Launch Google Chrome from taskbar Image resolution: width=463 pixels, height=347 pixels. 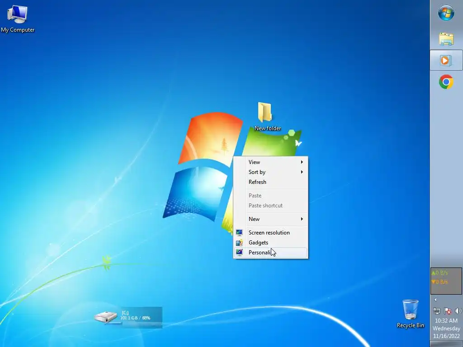pyautogui.click(x=446, y=82)
